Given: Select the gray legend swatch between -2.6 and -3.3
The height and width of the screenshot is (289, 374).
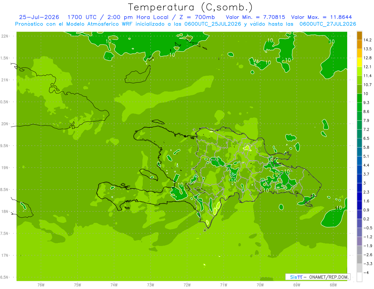Looking at the screenshot, I should pos(359,259).
